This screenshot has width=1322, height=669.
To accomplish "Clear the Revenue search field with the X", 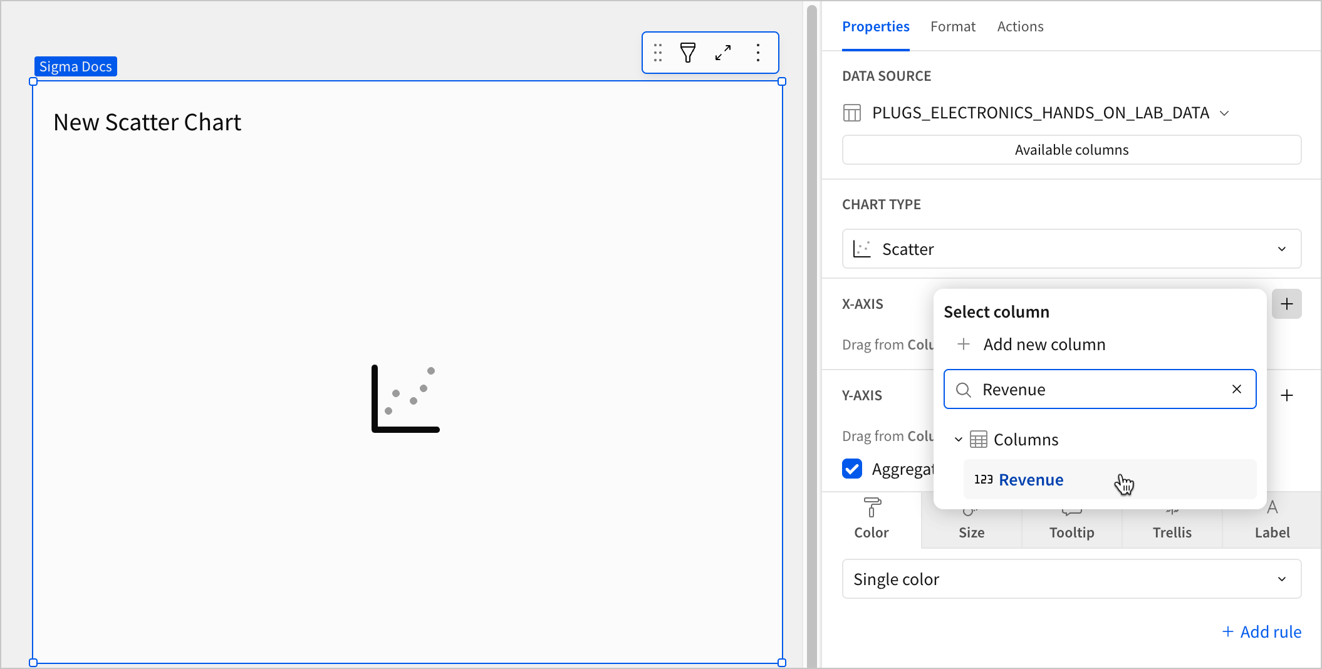I will click(1236, 389).
